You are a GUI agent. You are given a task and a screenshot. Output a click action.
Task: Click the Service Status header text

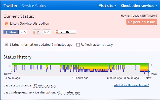pyautogui.click(x=34, y=6)
